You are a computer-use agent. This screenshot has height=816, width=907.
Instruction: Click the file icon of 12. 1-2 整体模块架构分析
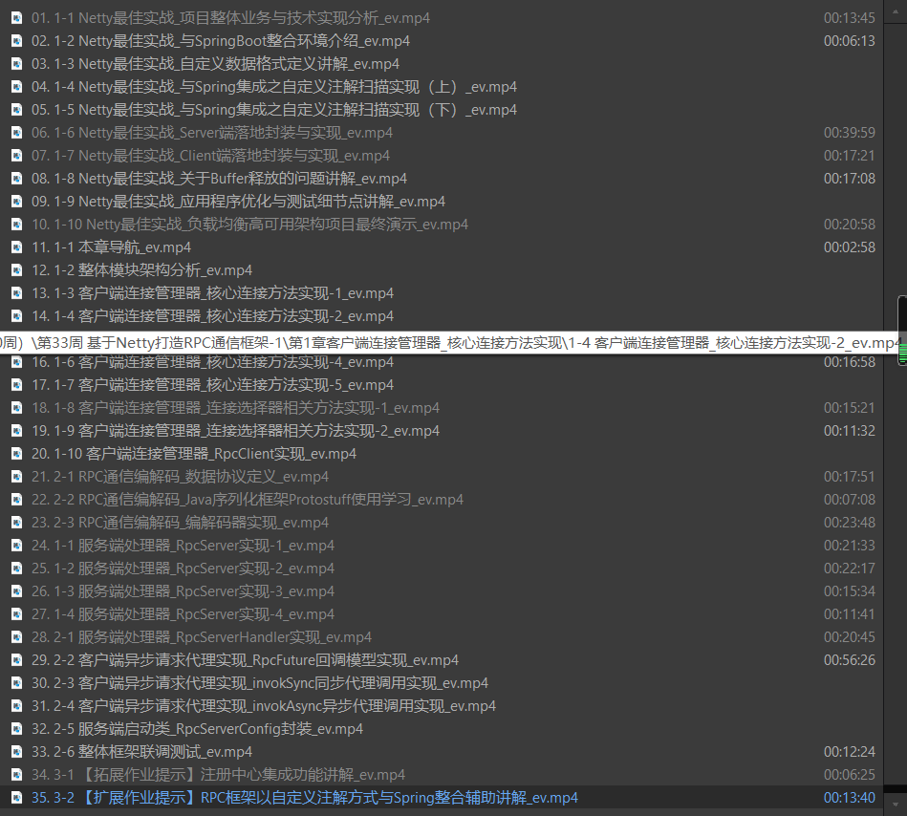coord(17,270)
